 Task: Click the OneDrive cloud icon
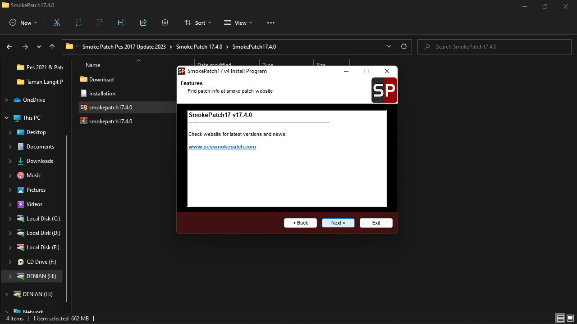(17, 100)
